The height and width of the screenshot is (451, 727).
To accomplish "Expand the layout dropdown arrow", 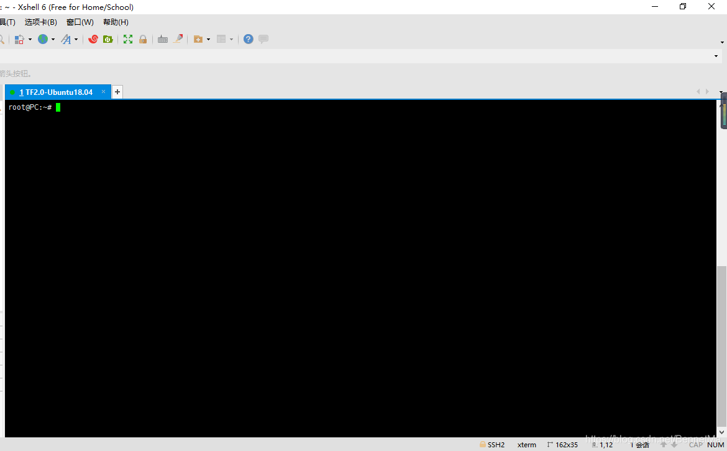I will pyautogui.click(x=231, y=39).
